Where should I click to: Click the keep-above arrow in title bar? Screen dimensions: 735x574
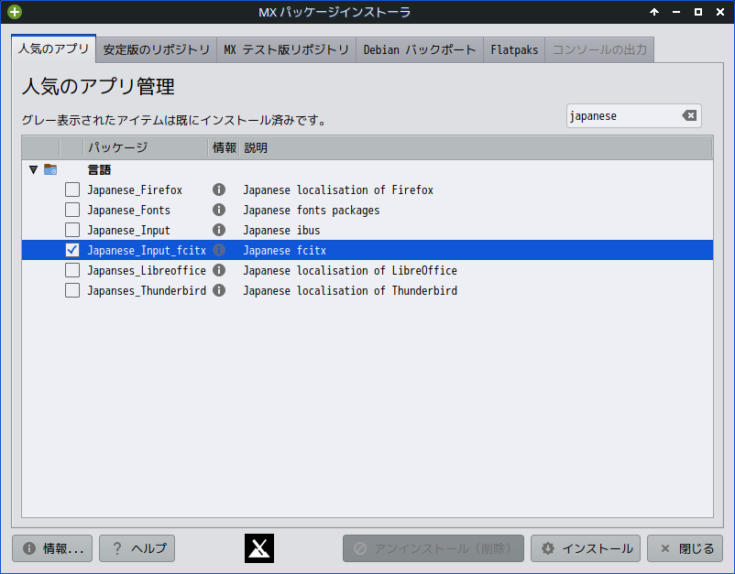654,12
